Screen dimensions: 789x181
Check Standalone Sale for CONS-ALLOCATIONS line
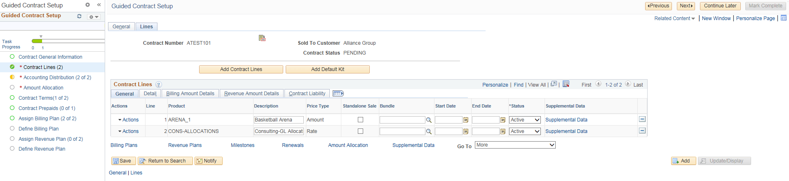click(x=360, y=131)
